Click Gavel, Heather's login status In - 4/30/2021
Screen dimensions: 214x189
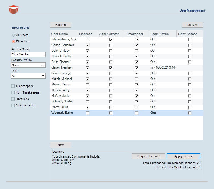pos(163,67)
